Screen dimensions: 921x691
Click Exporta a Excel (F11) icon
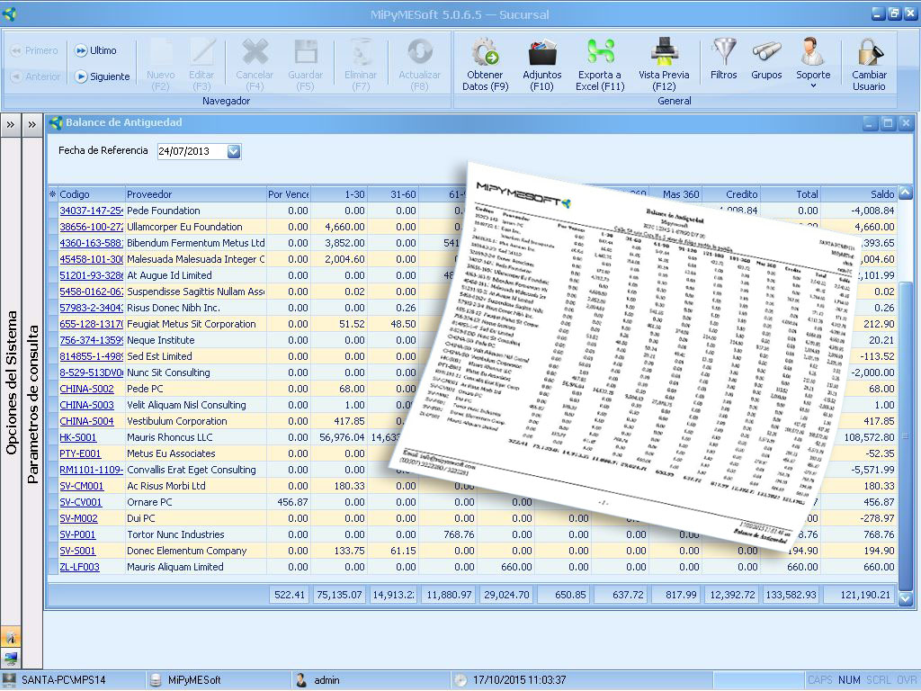(600, 51)
